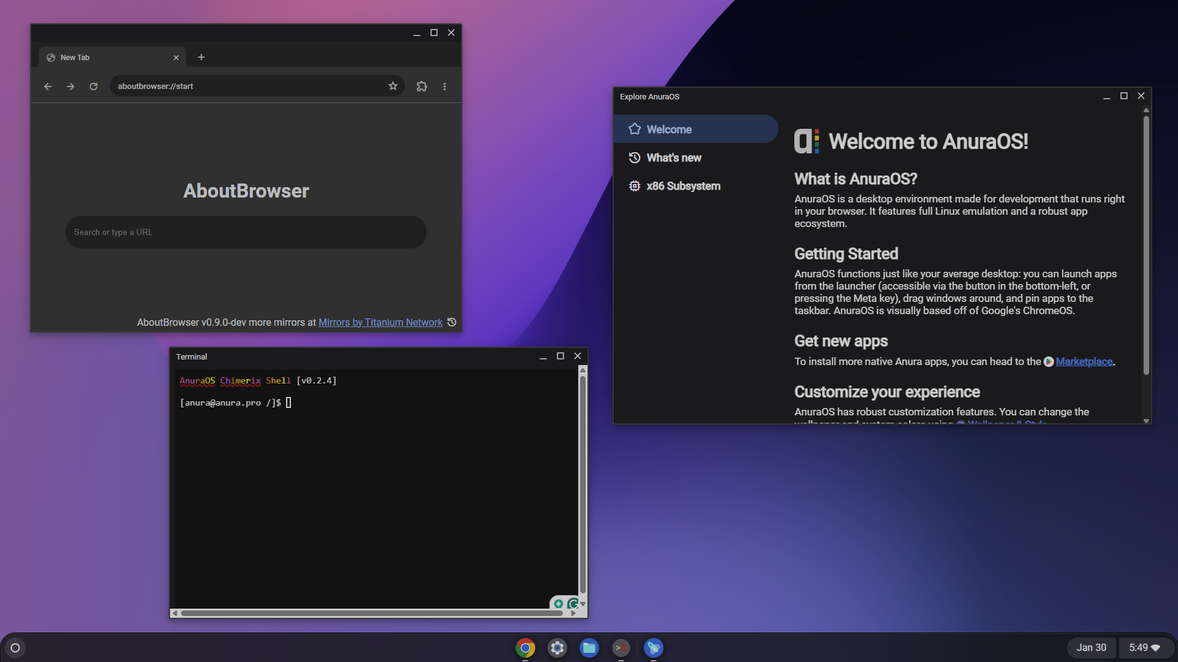Follow the Marketplace link
Image resolution: width=1178 pixels, height=662 pixels.
point(1083,361)
